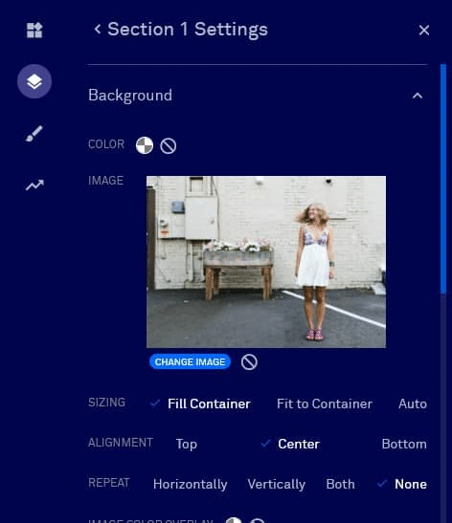452x523 pixels.
Task: Remove the background image with the circle-slash icon
Action: click(x=249, y=362)
